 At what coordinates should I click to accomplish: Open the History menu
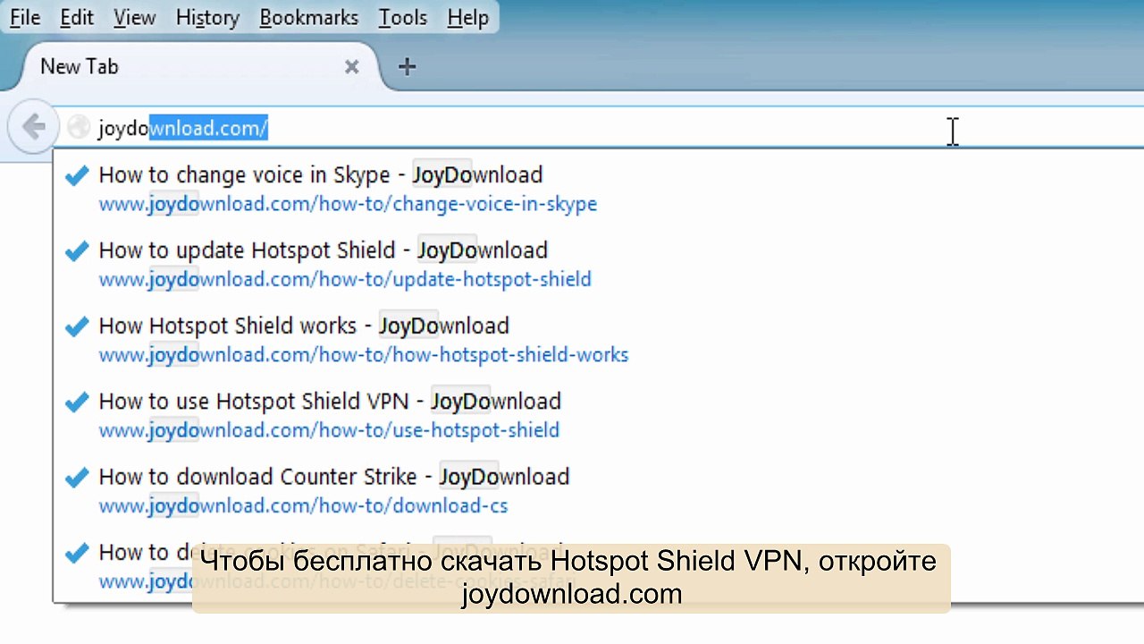coord(207,17)
